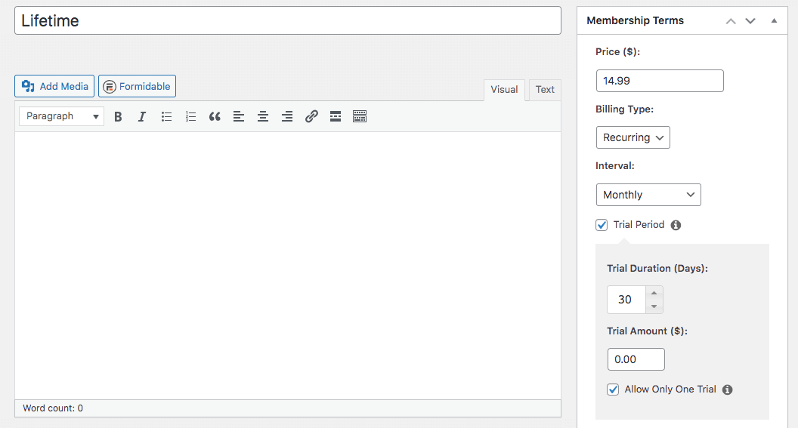Viewport: 798px width, 428px height.
Task: Add a blockquote
Action: pyautogui.click(x=215, y=116)
